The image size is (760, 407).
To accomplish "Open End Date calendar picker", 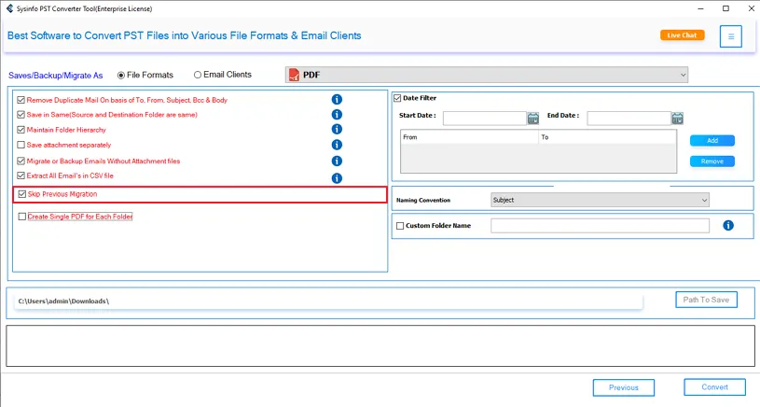I will point(677,118).
